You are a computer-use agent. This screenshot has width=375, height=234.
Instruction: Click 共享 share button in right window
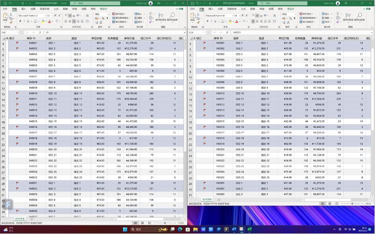tap(367, 9)
